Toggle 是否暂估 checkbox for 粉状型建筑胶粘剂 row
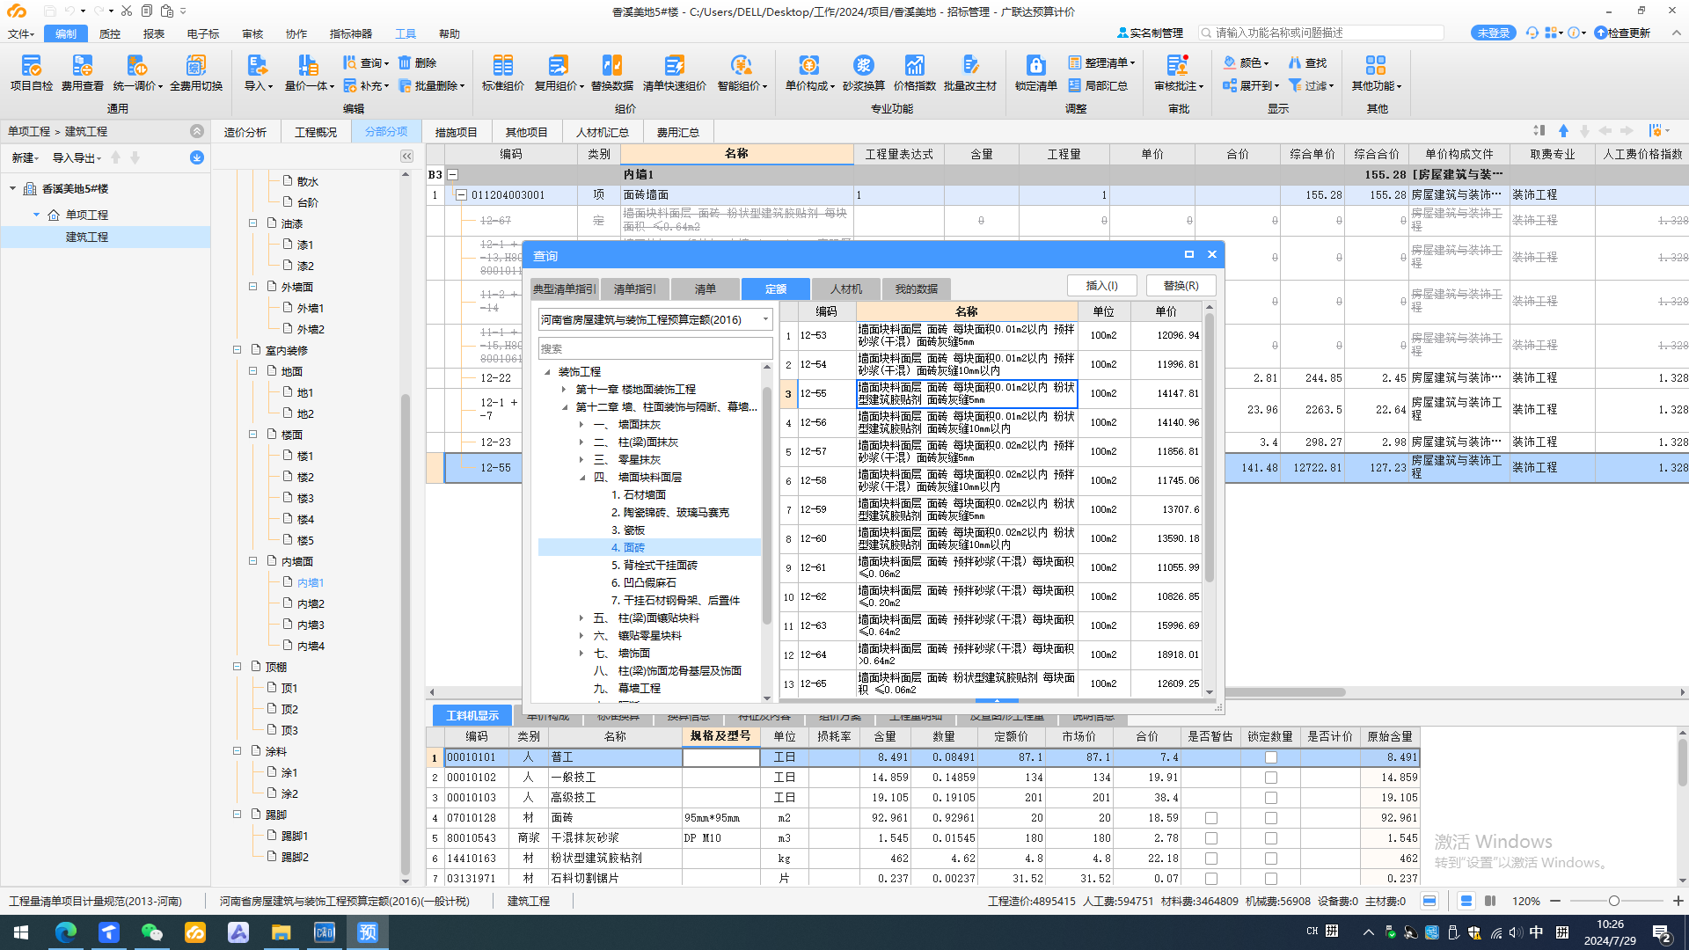 tap(1211, 859)
